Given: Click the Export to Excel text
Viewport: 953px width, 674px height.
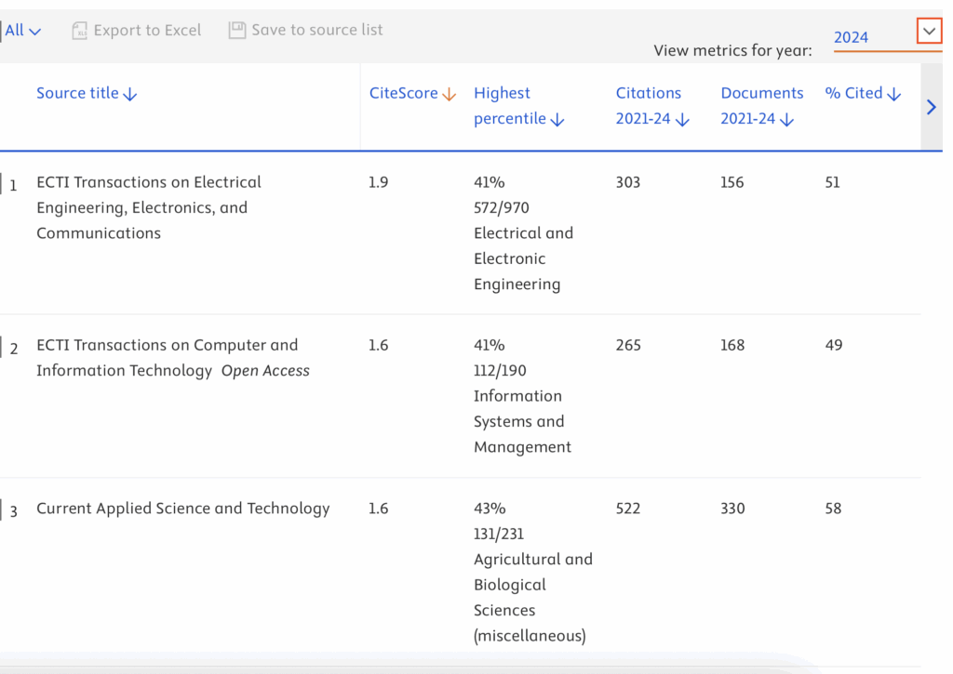Looking at the screenshot, I should pyautogui.click(x=147, y=31).
